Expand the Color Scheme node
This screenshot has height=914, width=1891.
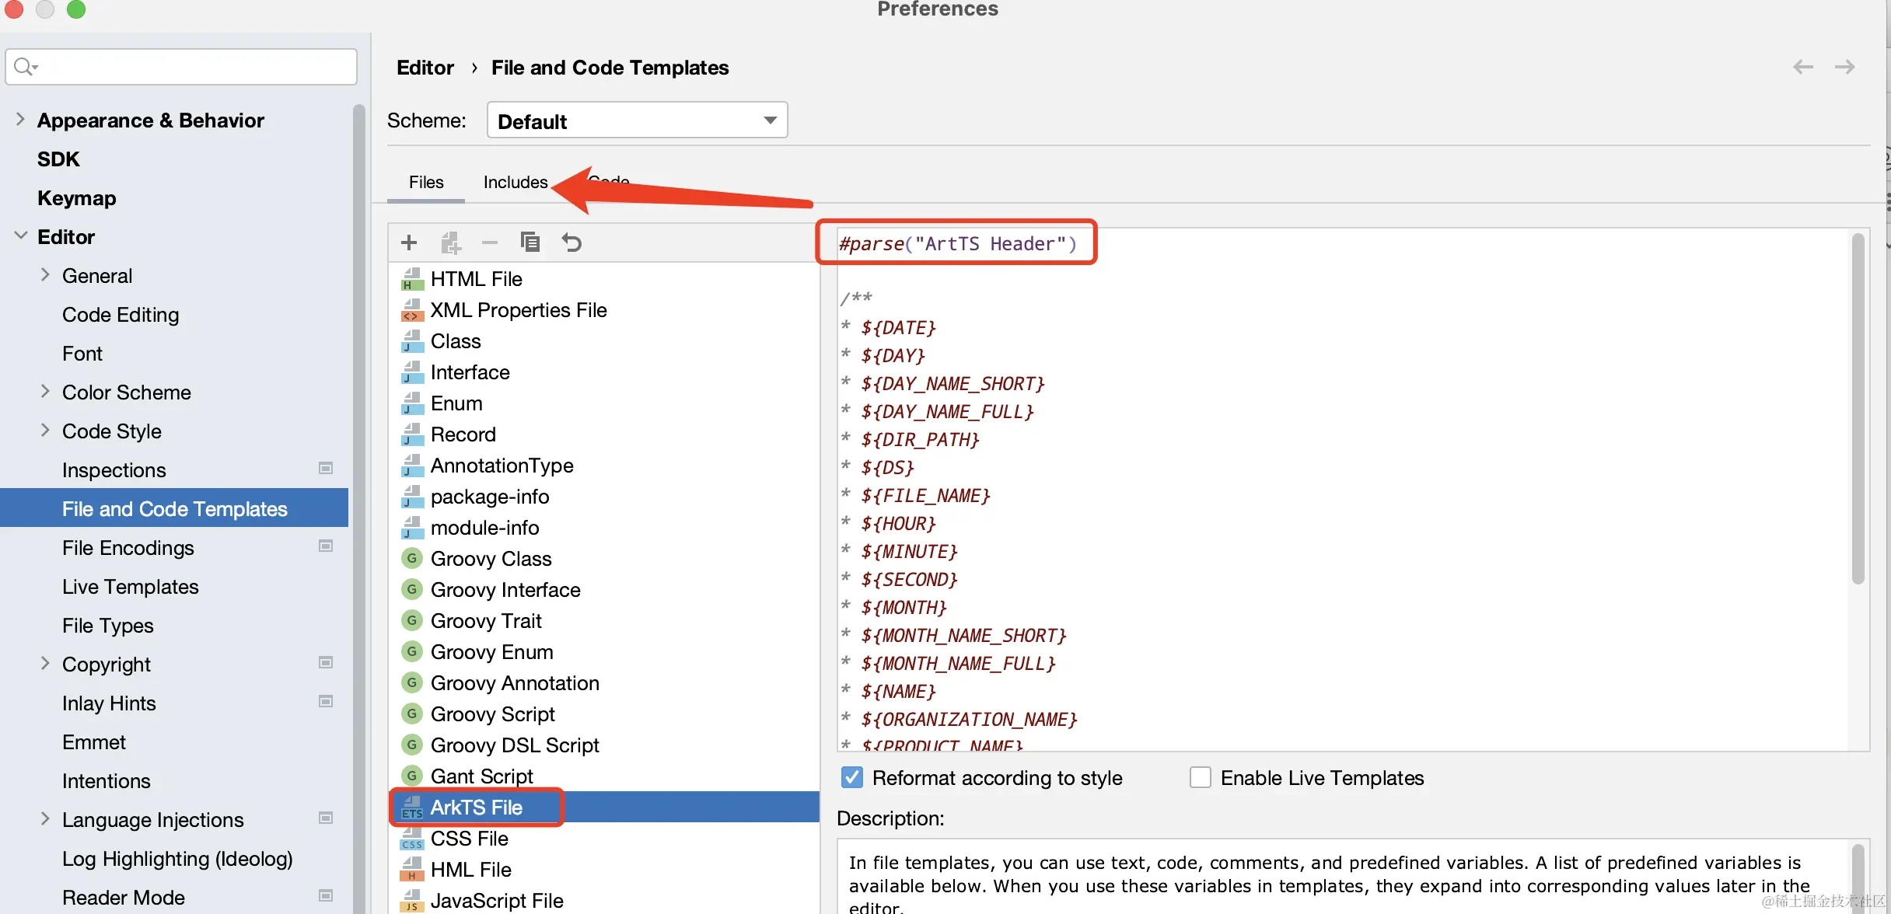tap(45, 391)
